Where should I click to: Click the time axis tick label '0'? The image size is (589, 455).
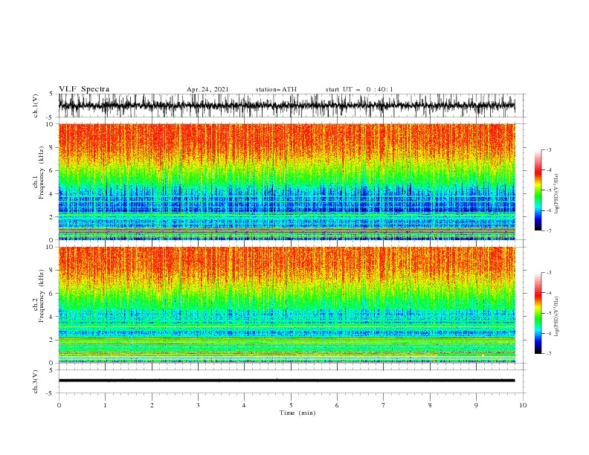[x=59, y=405]
